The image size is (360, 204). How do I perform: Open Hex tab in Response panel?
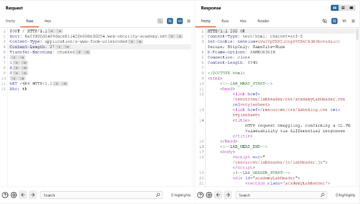(243, 21)
